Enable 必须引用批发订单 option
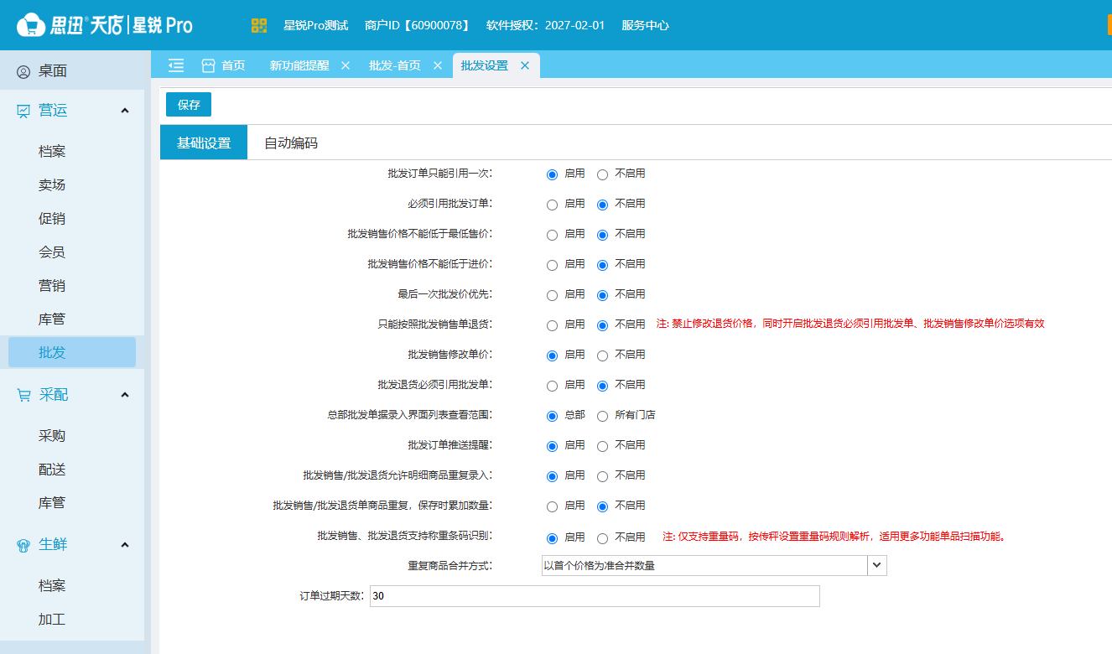The height and width of the screenshot is (654, 1112). [x=552, y=205]
